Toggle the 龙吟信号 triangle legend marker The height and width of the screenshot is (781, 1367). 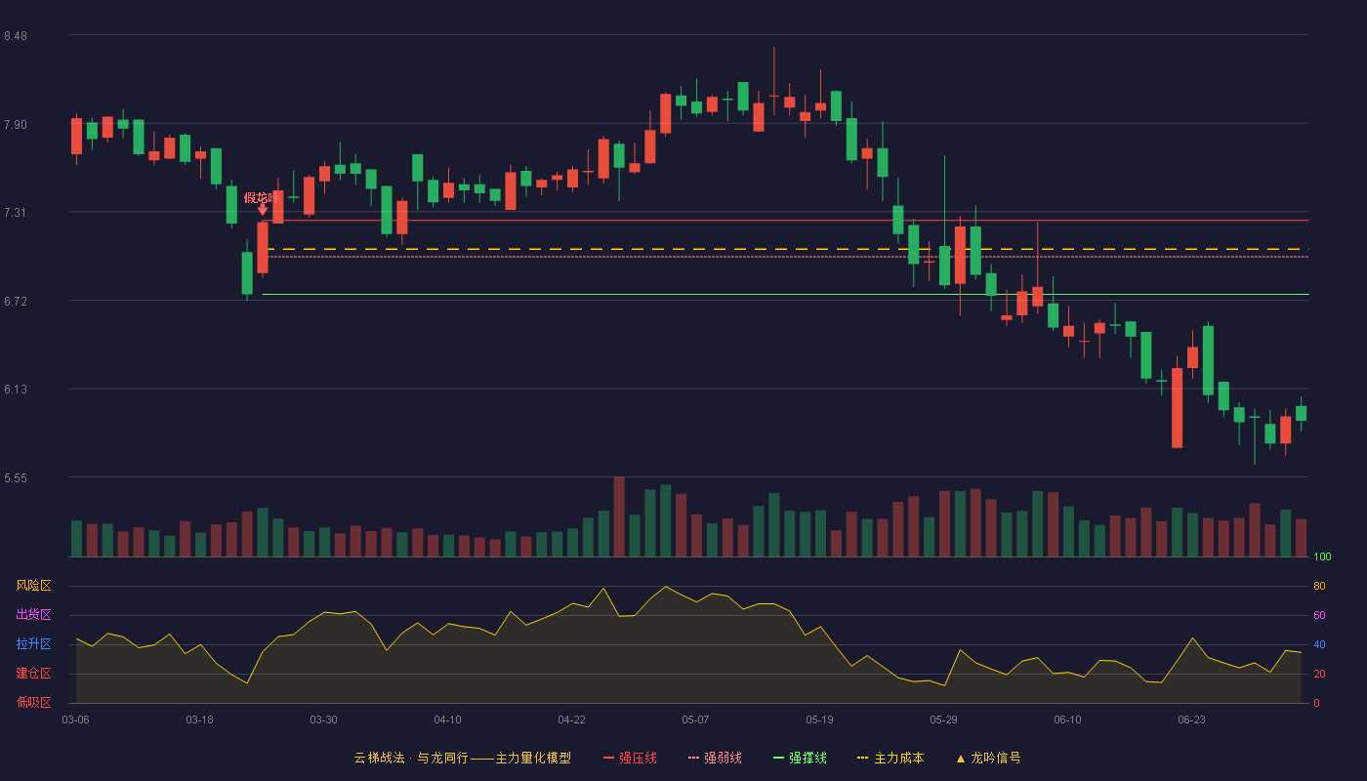pos(988,758)
